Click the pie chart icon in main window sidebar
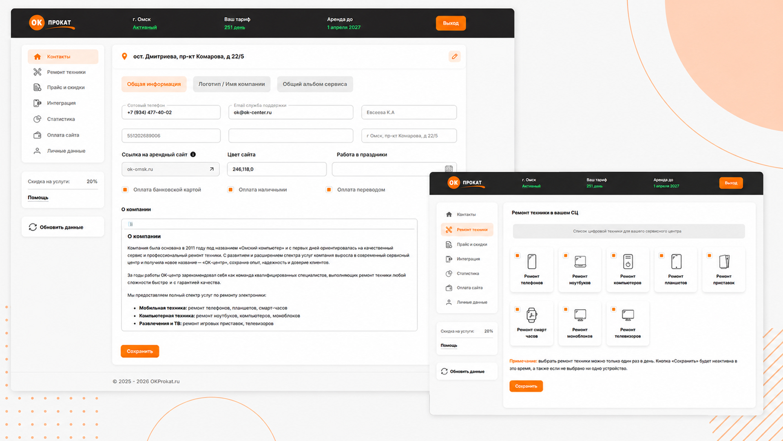The image size is (783, 441). [x=37, y=119]
